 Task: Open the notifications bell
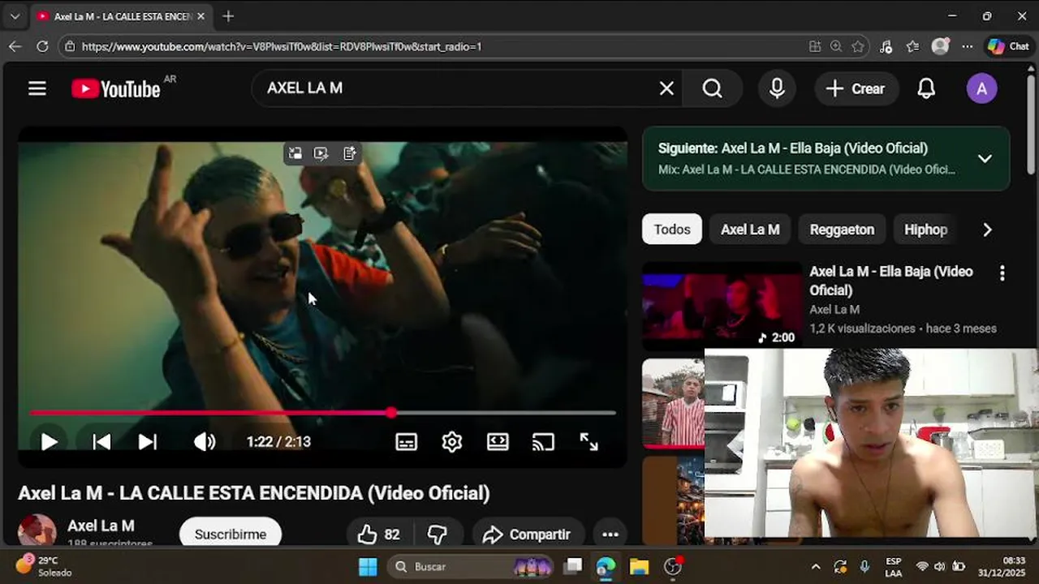point(926,88)
